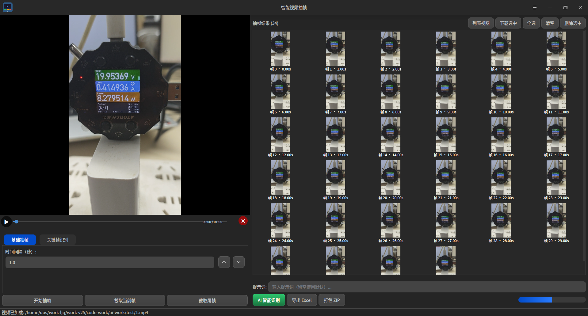Switch to the 关键帧识别 tab
Screen dimensions: 588x316
point(57,240)
